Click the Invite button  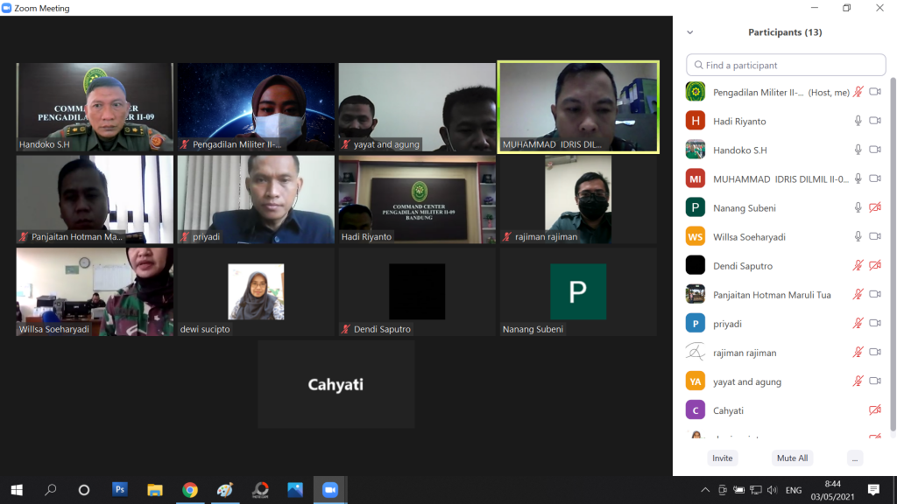[722, 458]
